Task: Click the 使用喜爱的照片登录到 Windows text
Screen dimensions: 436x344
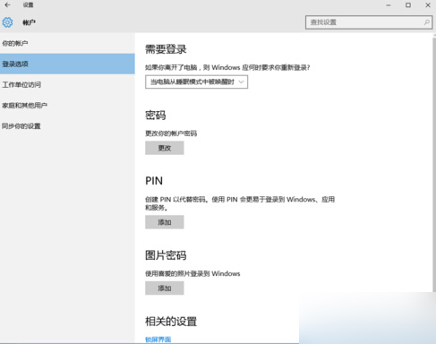Action: click(x=192, y=273)
